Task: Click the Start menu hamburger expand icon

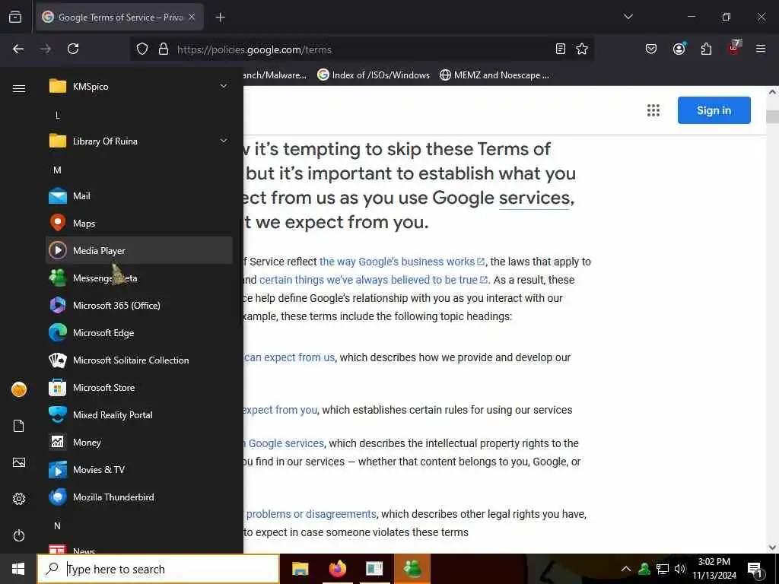Action: (x=19, y=88)
